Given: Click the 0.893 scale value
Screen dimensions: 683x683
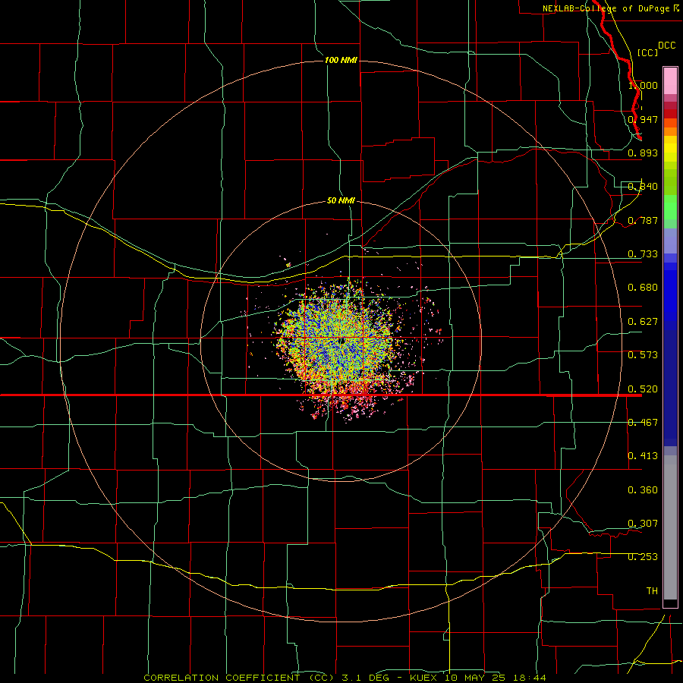Looking at the screenshot, I should 643,153.
